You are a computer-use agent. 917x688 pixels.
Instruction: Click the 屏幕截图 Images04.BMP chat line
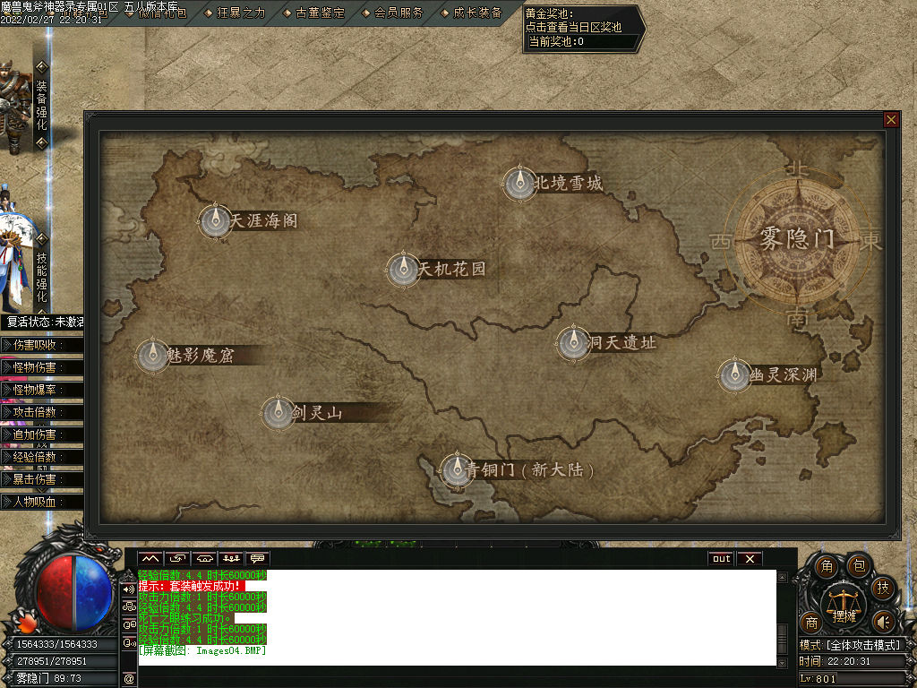pos(202,650)
